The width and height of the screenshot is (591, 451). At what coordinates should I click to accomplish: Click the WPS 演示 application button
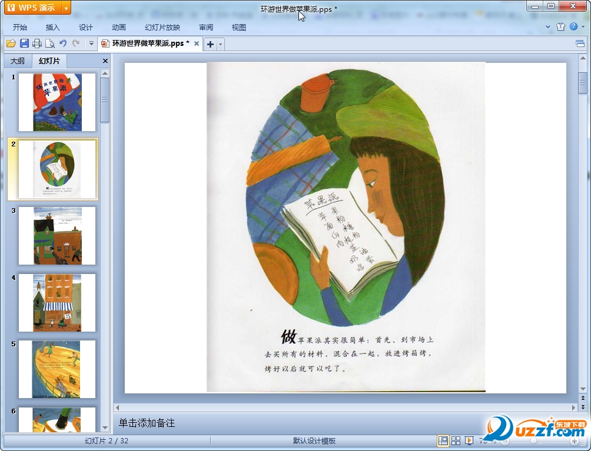[x=33, y=8]
